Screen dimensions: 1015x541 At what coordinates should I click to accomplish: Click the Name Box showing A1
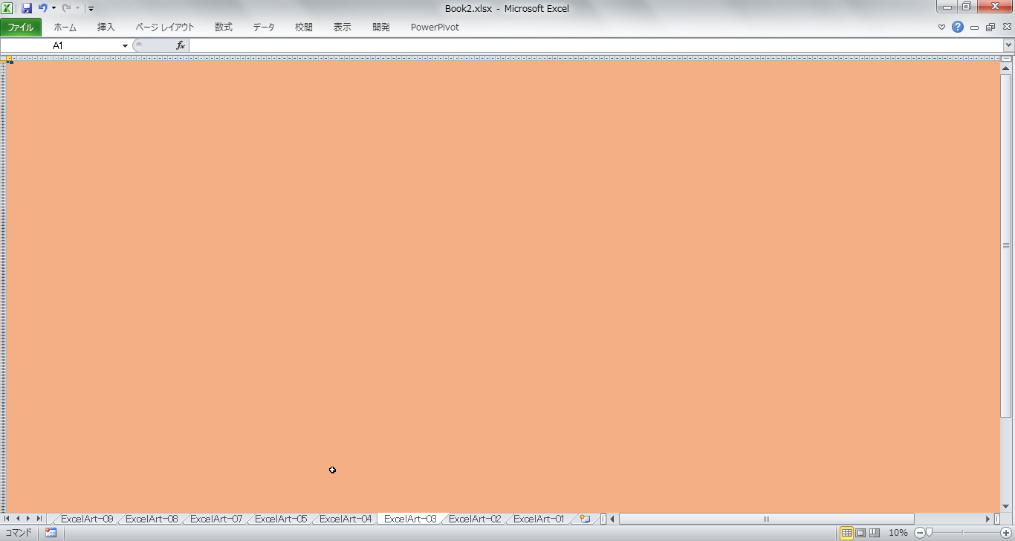point(59,45)
